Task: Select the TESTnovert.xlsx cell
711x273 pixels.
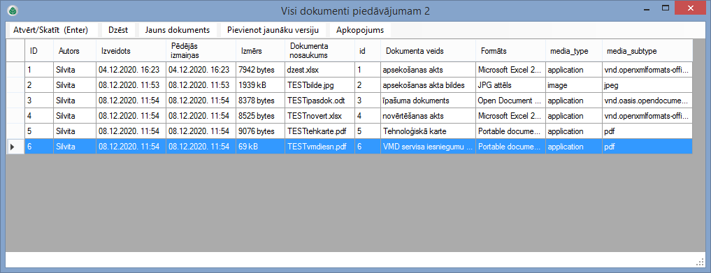Action: pyautogui.click(x=319, y=116)
